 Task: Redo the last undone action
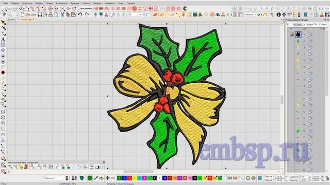pos(87,15)
